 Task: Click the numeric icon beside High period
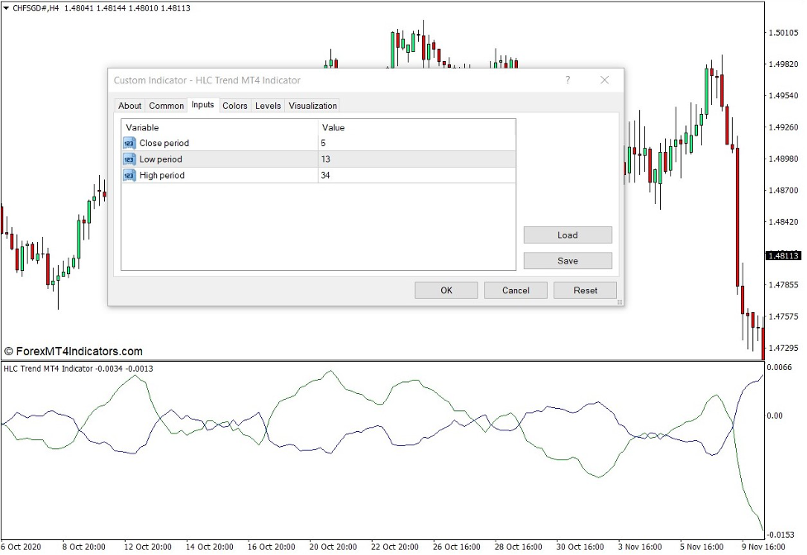pos(128,175)
